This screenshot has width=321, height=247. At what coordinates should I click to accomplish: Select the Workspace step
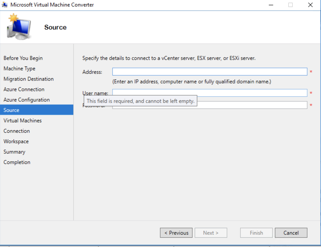(16, 142)
